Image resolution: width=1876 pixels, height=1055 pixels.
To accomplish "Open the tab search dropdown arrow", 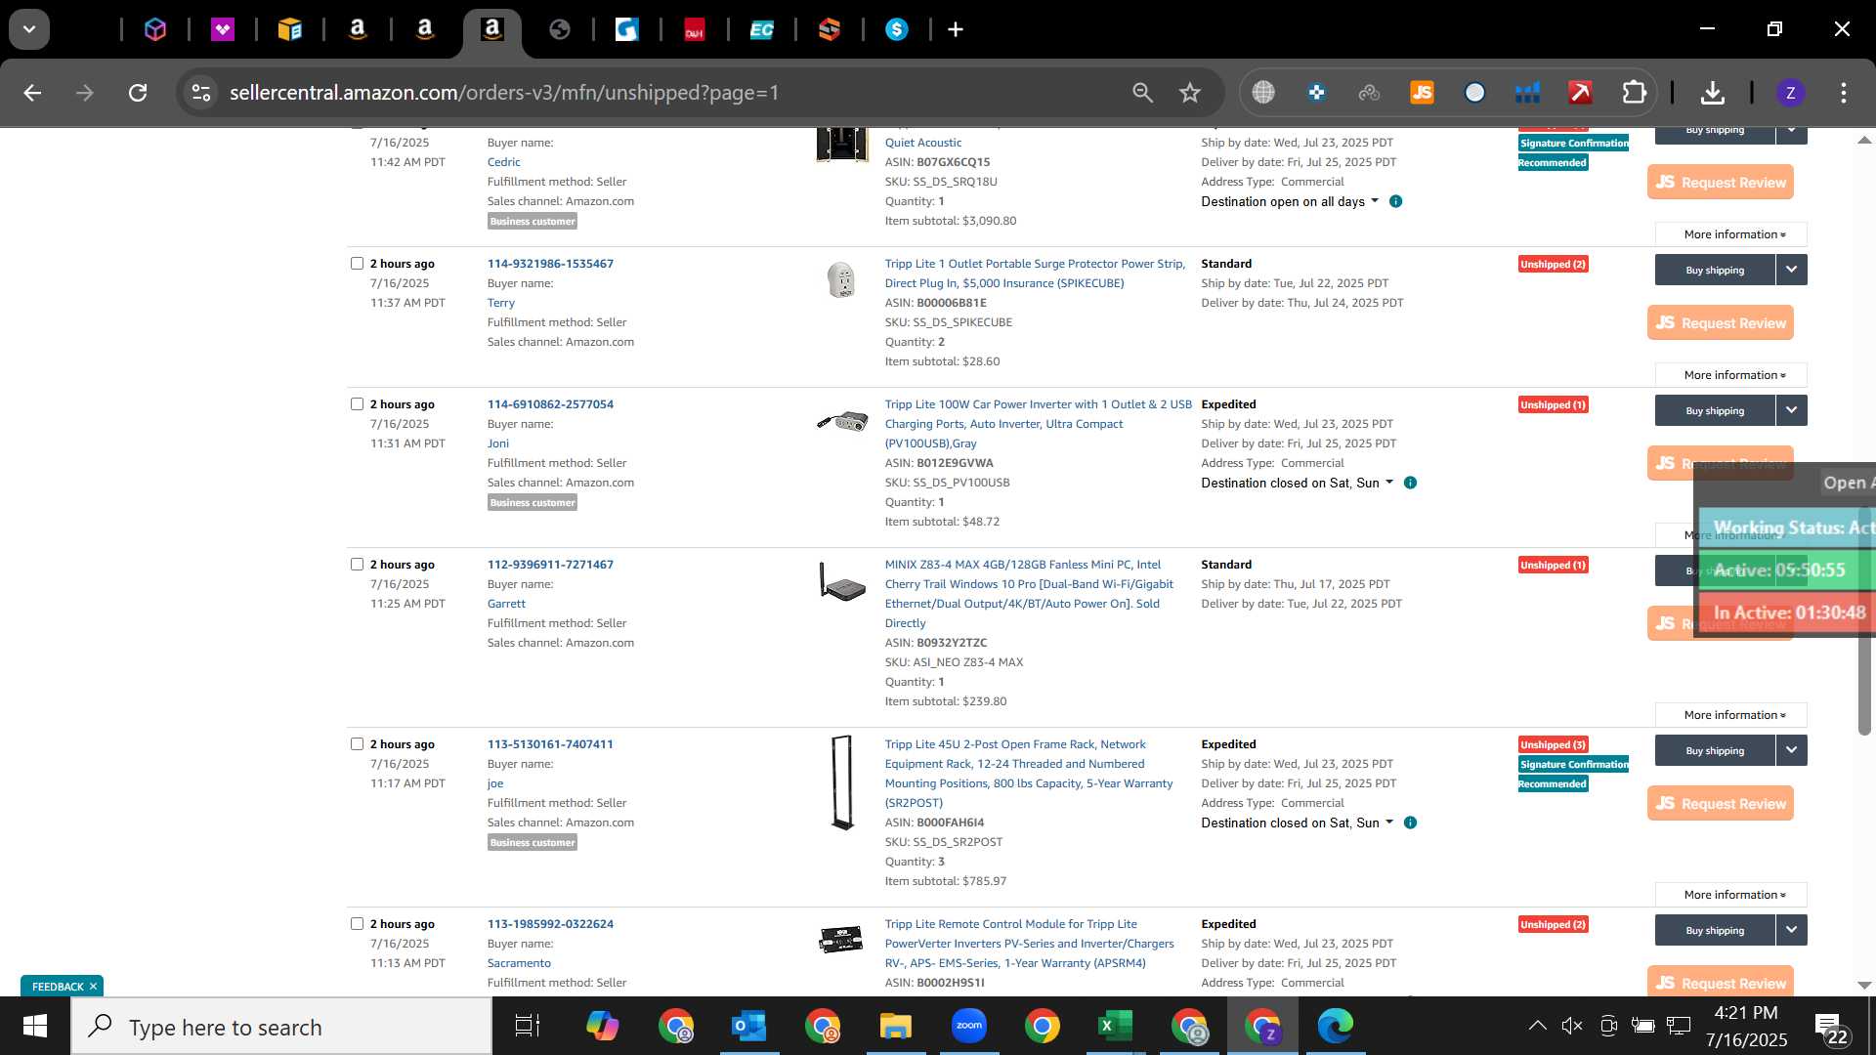I will tap(29, 29).
